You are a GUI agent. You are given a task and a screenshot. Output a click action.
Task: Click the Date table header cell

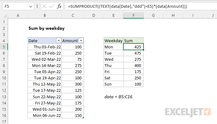click(x=45, y=41)
